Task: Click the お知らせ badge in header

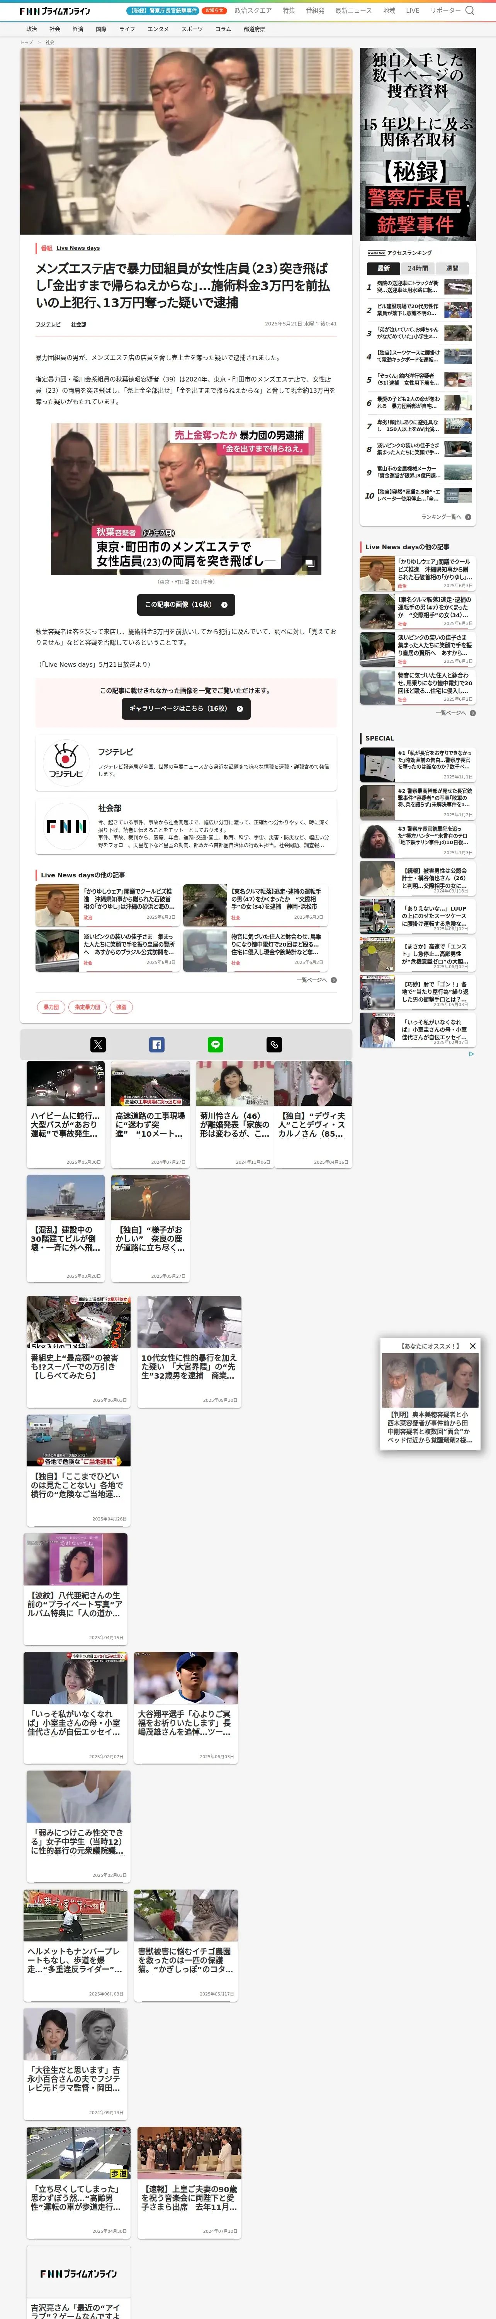Action: coord(214,11)
